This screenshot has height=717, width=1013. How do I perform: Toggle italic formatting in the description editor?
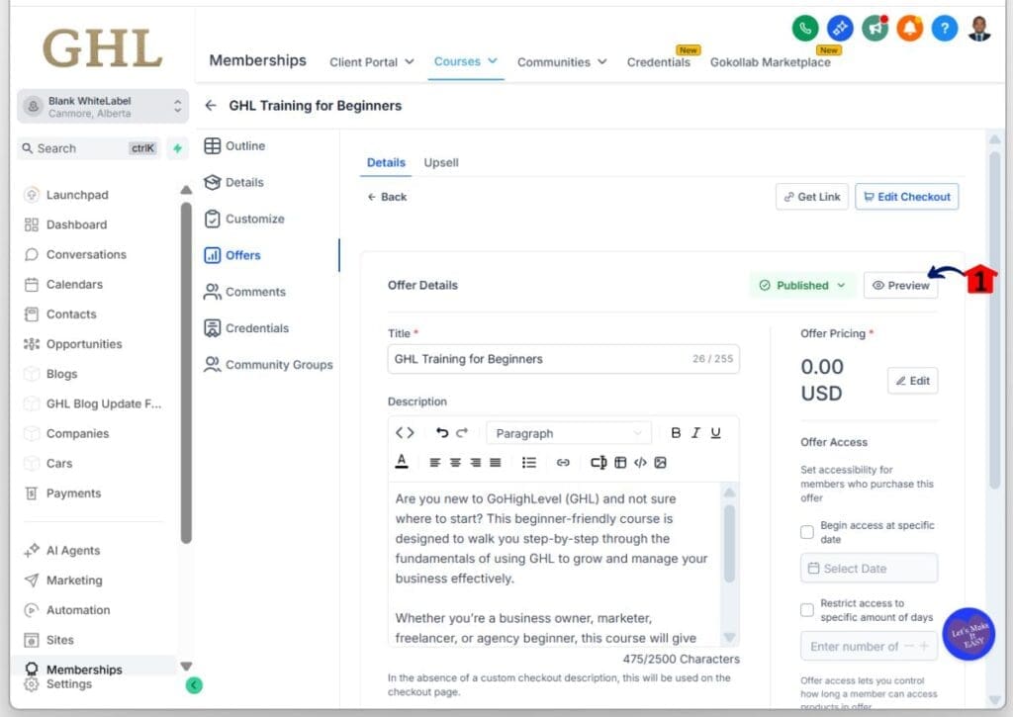point(695,432)
